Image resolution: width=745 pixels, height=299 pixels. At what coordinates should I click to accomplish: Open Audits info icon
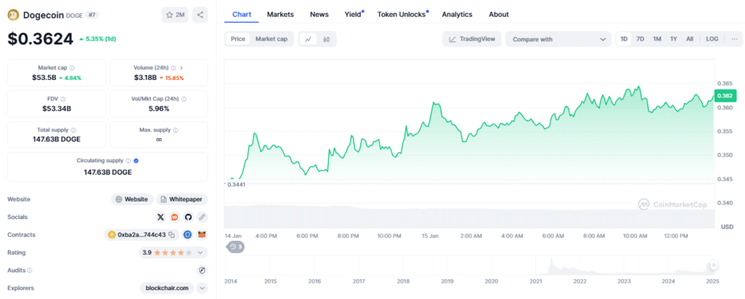[29, 271]
